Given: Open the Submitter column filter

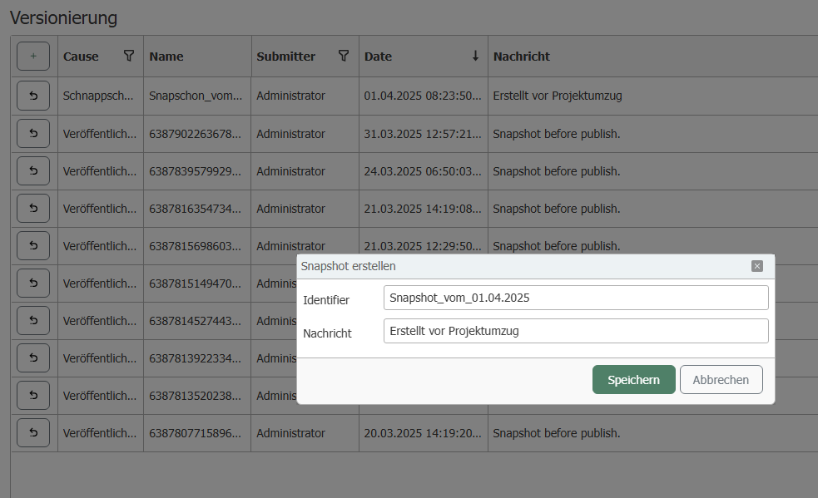Looking at the screenshot, I should [x=343, y=56].
